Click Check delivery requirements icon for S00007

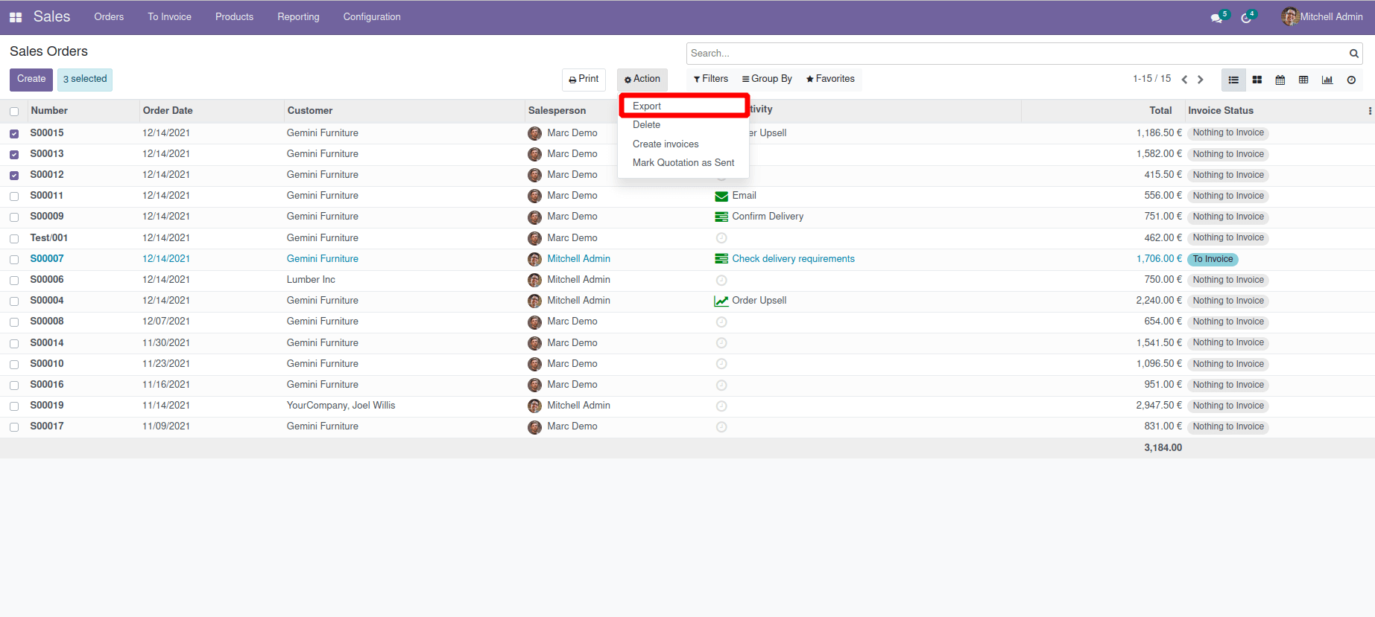click(721, 259)
